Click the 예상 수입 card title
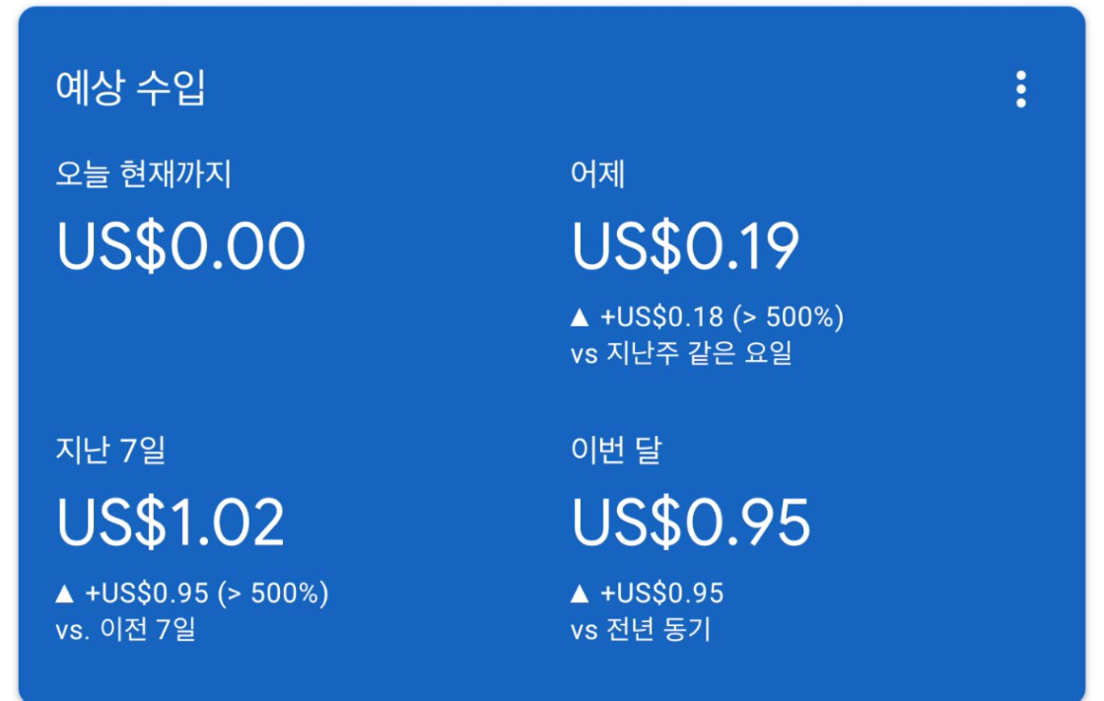1104x701 pixels. (130, 90)
